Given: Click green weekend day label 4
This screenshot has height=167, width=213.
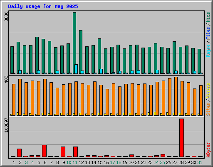Looking at the screenshot, I should point(32,162).
